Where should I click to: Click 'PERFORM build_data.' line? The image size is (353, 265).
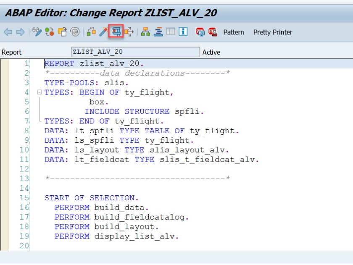coord(102,207)
